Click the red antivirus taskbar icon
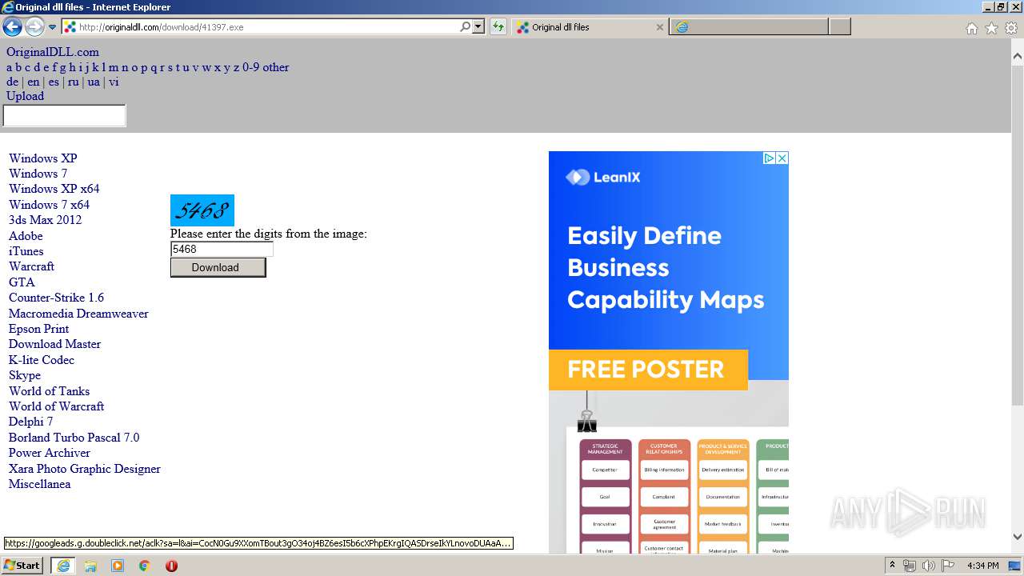 click(x=171, y=566)
